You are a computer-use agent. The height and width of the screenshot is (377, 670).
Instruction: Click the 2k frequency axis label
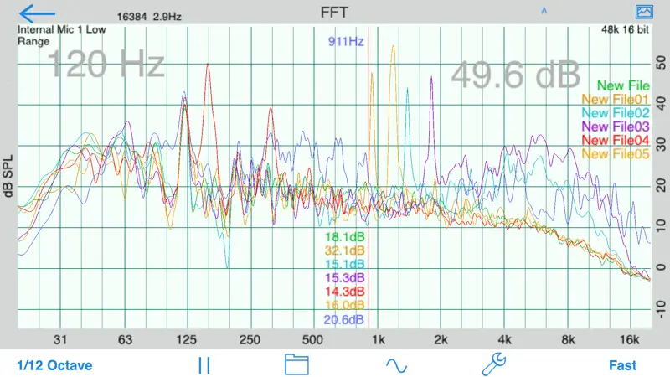[x=441, y=340]
